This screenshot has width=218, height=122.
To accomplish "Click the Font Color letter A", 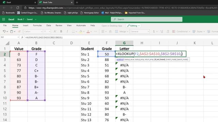I will [88, 32].
